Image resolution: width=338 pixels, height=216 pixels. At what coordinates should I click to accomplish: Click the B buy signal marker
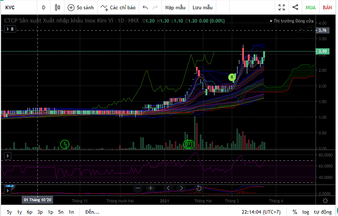(232, 77)
